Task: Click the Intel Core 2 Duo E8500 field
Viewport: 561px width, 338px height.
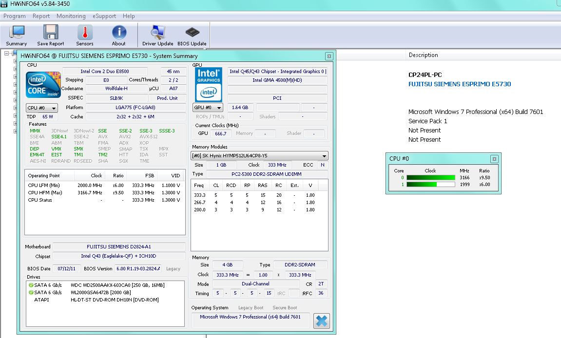Action: click(x=105, y=71)
